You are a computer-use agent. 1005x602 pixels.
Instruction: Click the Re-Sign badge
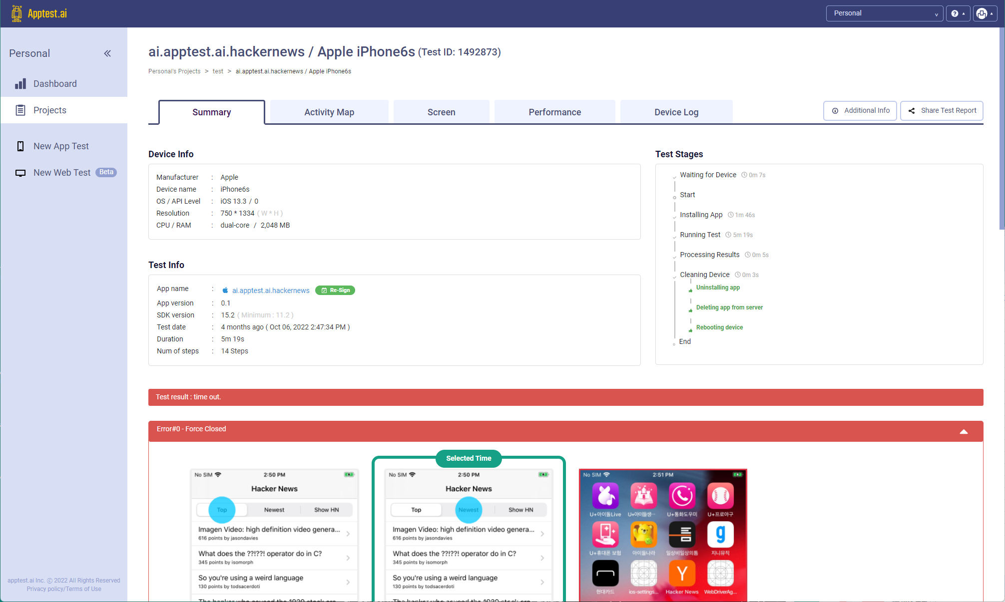335,291
